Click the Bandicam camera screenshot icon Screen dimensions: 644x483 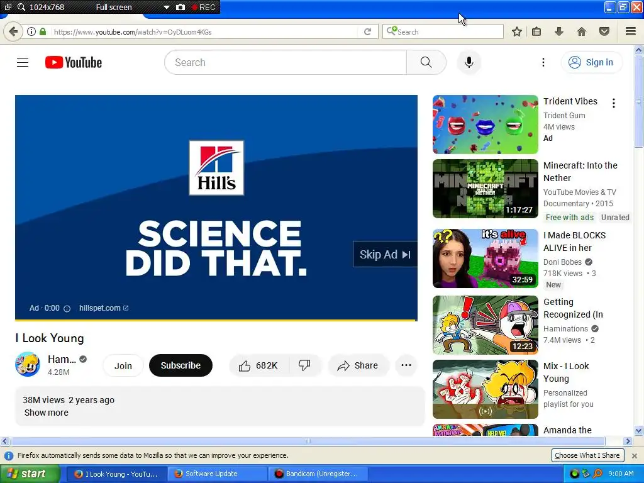coord(180,7)
